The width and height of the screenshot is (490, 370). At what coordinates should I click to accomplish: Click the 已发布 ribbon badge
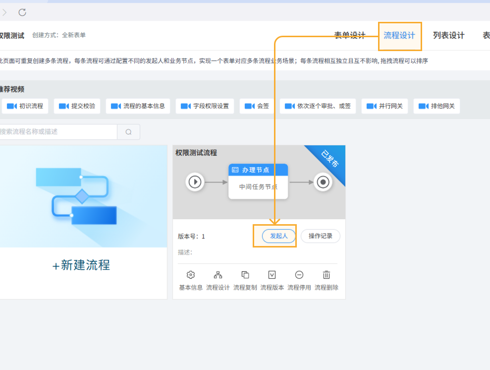329,159
